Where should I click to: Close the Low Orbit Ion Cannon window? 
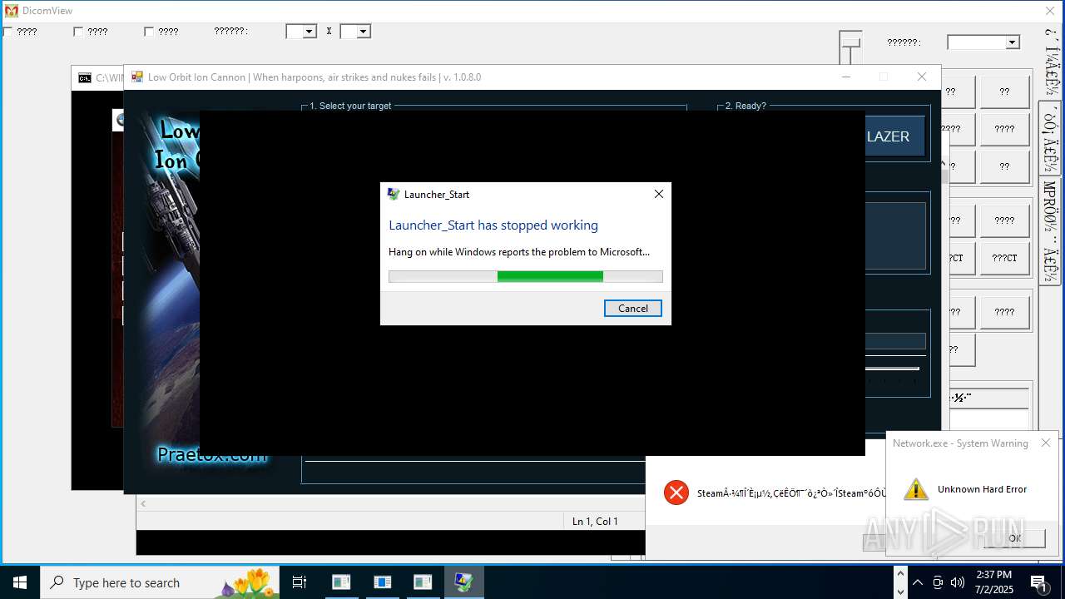click(x=921, y=77)
